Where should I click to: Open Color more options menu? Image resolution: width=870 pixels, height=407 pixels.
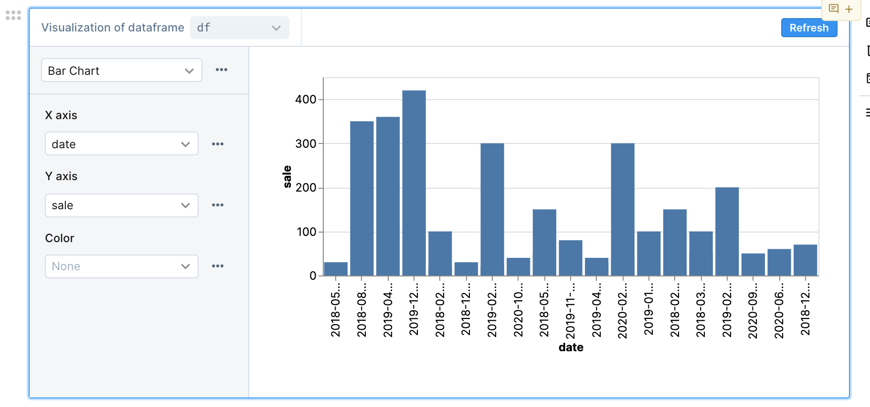point(218,266)
